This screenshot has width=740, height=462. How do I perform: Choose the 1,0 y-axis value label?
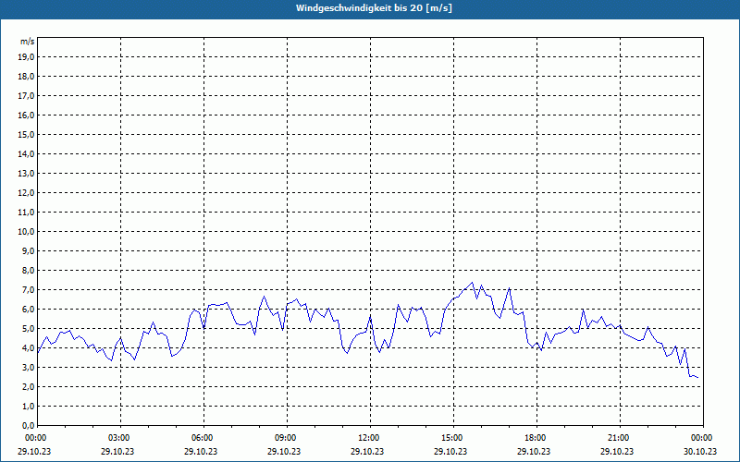[29, 407]
